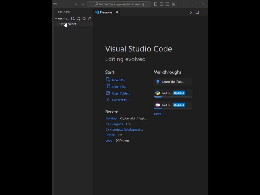Open editor More Actions ellipsis
The width and height of the screenshot is (260, 195).
[203, 12]
